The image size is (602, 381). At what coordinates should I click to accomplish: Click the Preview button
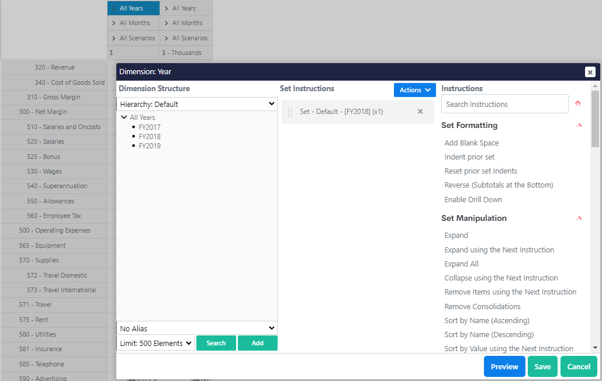[x=504, y=366]
